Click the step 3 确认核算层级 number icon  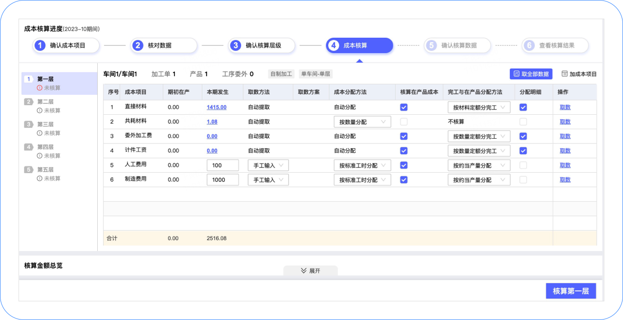[x=235, y=45]
